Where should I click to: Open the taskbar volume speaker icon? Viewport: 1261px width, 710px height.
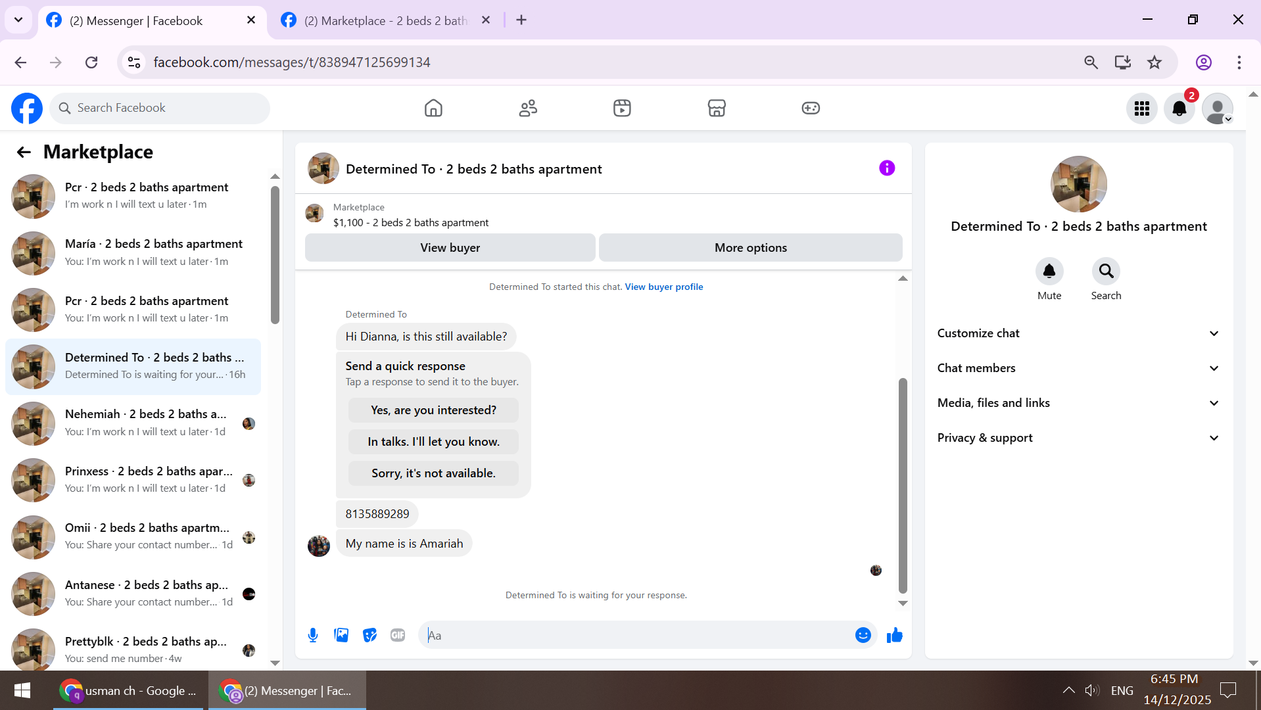coord(1092,690)
